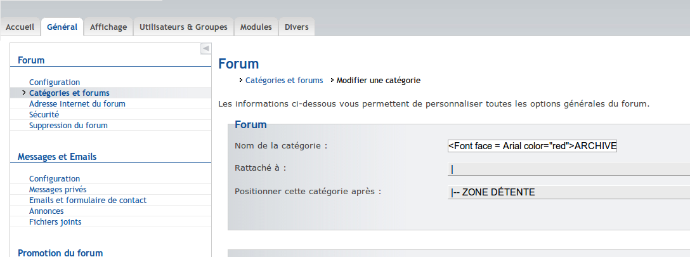This screenshot has width=690, height=257.
Task: Select Catégories et forums in sidebar
Action: 69,93
